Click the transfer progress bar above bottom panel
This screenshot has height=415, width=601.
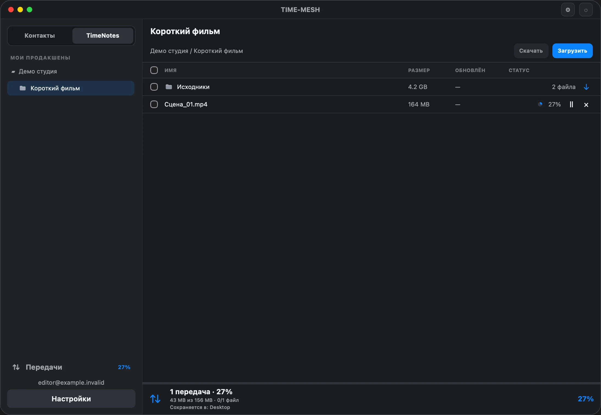pos(372,383)
